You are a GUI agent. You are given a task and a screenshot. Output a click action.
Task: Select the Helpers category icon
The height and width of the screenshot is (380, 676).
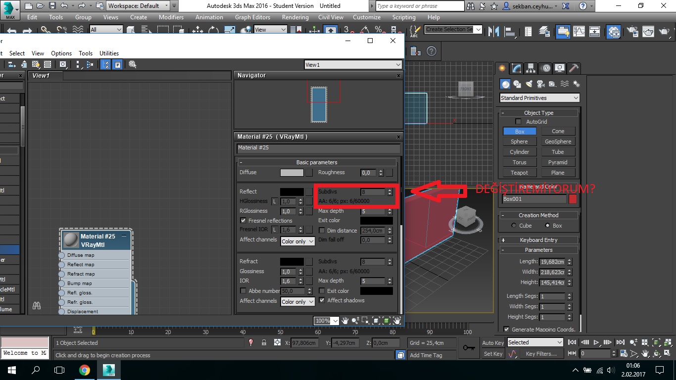coord(552,84)
